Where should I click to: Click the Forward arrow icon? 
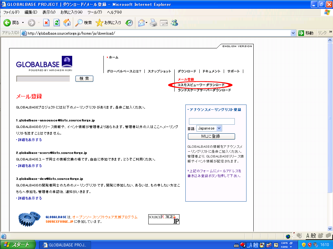coord(32,23)
